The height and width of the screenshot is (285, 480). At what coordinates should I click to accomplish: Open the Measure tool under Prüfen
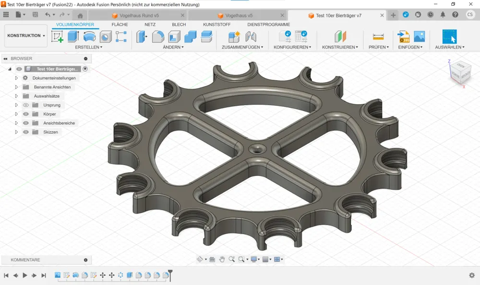378,37
